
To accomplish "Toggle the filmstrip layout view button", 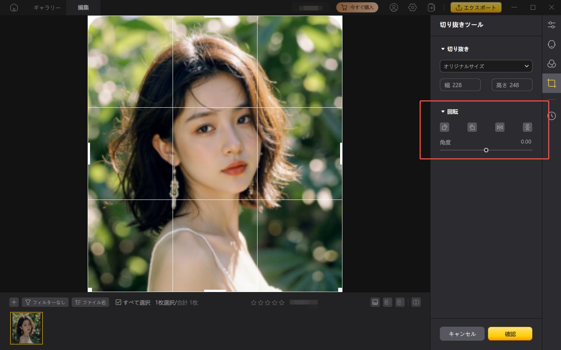I will [375, 302].
